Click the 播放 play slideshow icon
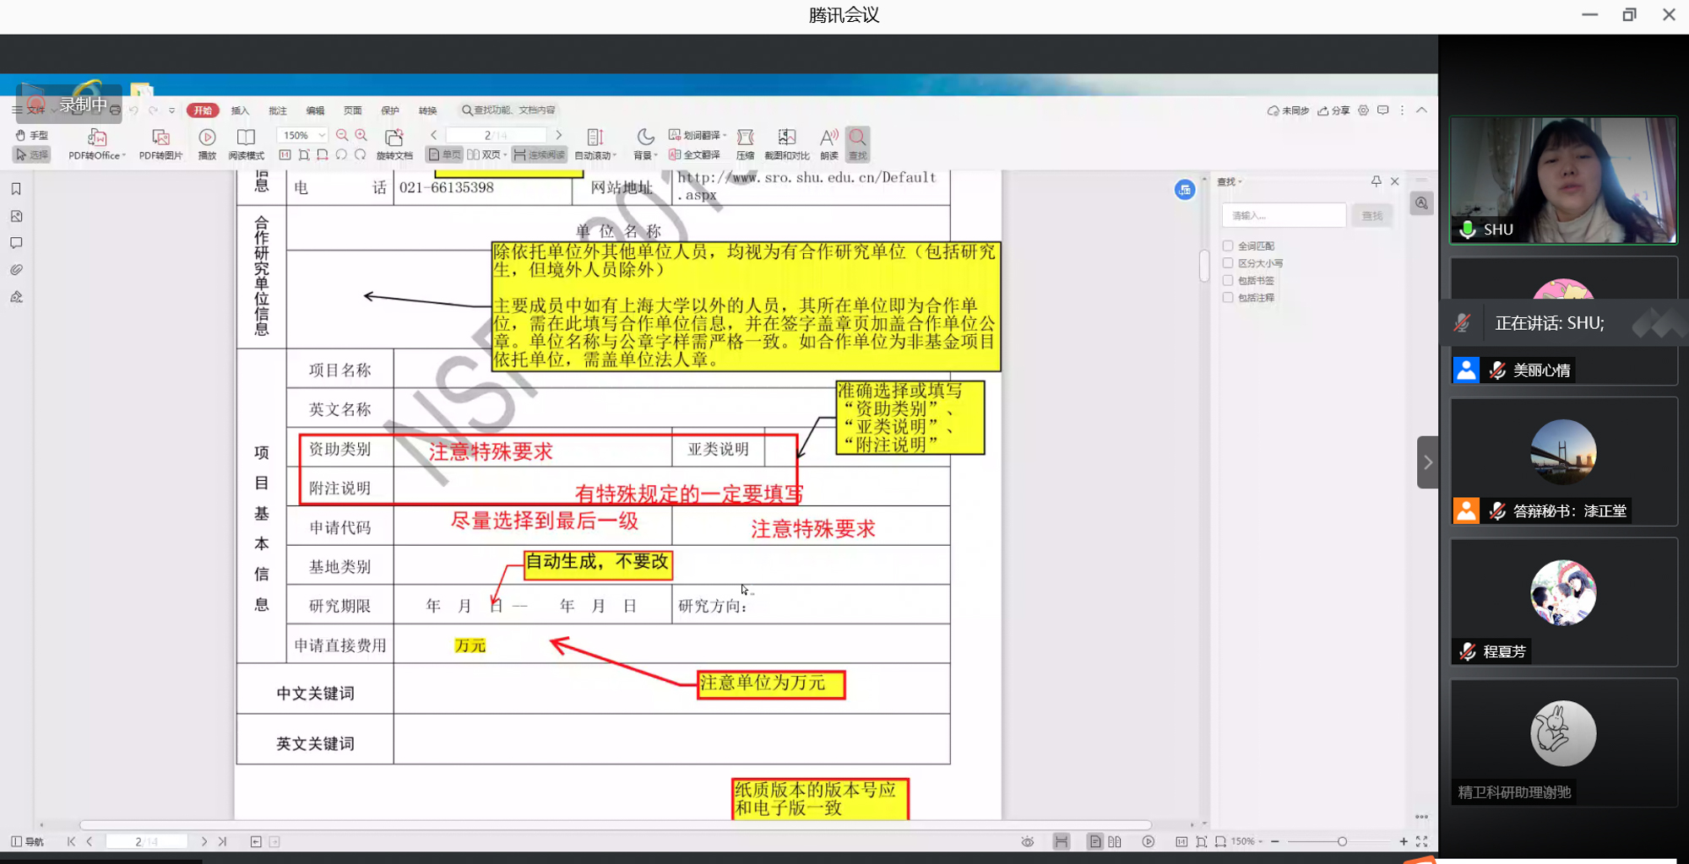1689x864 pixels. coord(207,139)
